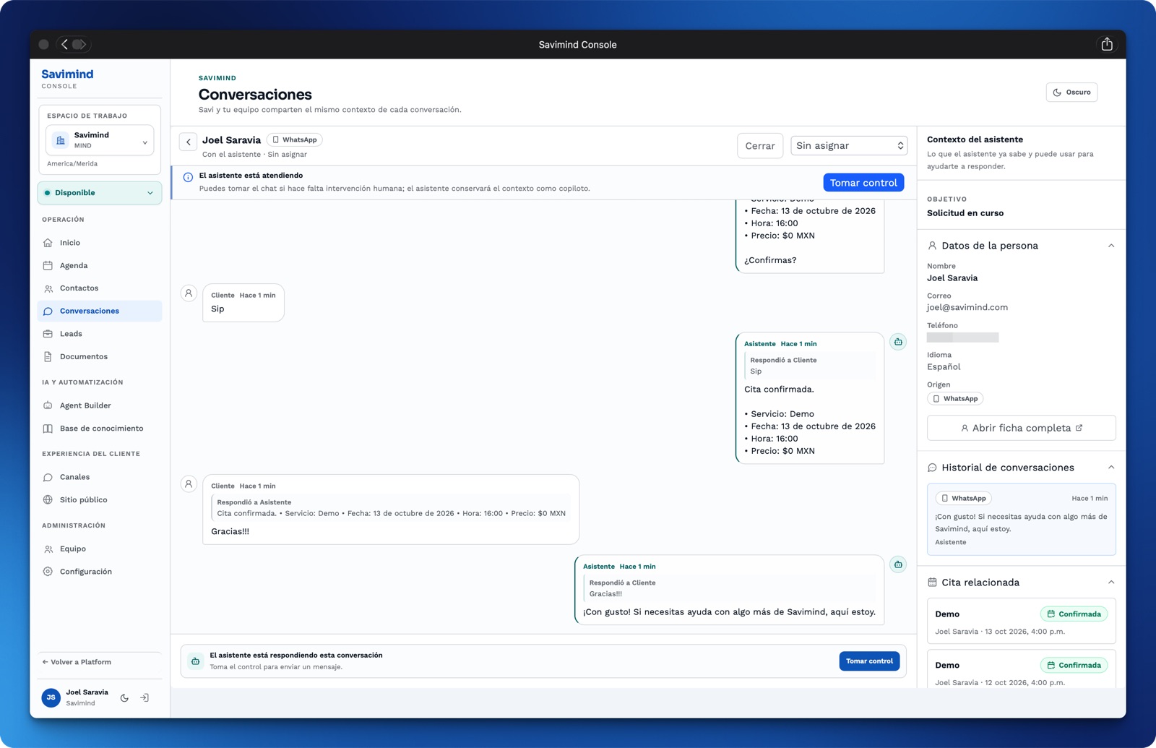This screenshot has height=748, width=1156.
Task: Open the Demo appointment on 13 oct 2026
Action: (1021, 621)
